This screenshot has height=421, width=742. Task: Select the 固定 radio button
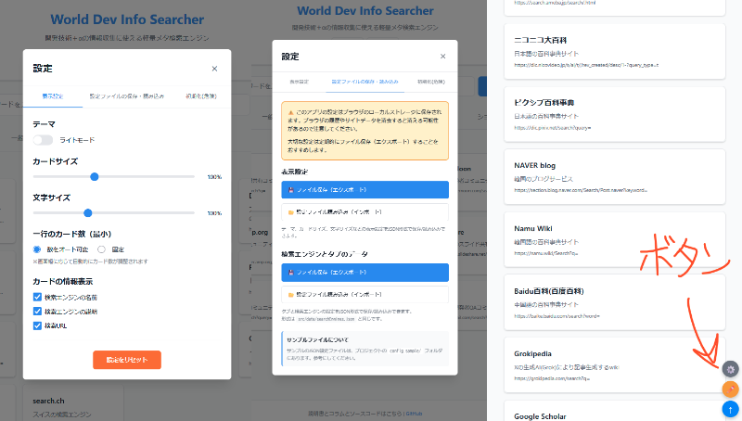(x=101, y=249)
